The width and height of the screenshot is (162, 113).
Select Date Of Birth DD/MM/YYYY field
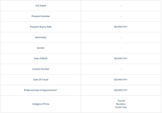pyautogui.click(x=121, y=58)
